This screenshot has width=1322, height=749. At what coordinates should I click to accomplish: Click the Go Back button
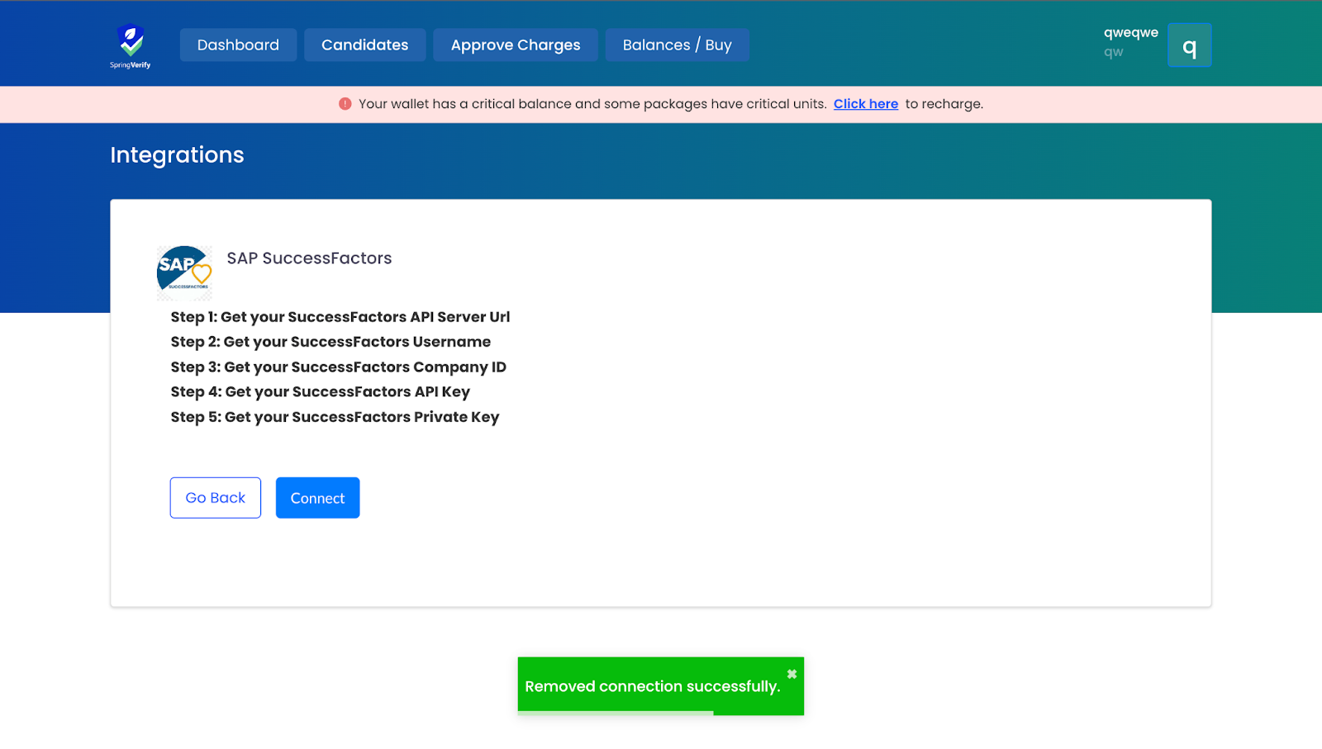216,498
